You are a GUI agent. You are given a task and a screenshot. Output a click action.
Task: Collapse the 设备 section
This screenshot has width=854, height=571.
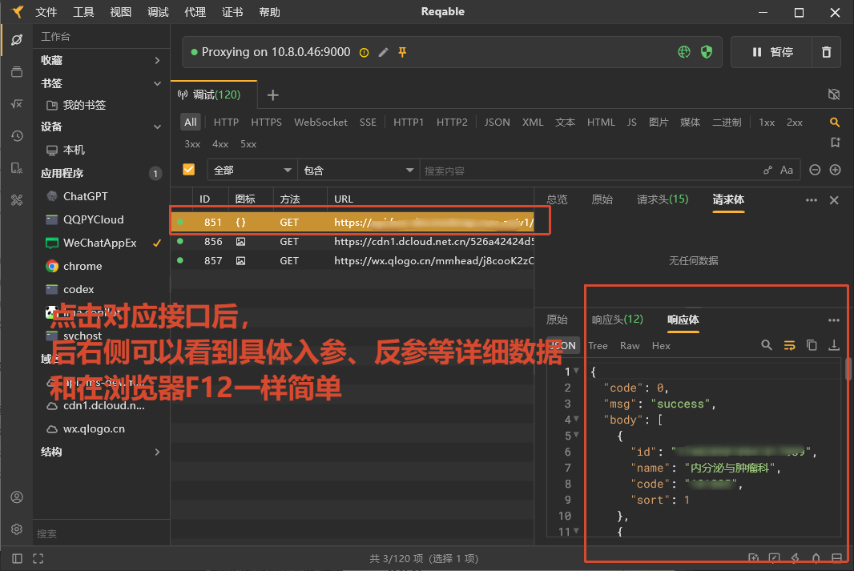click(101, 127)
